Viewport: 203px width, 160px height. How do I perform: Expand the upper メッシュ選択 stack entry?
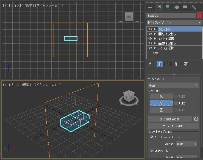tap(155, 38)
